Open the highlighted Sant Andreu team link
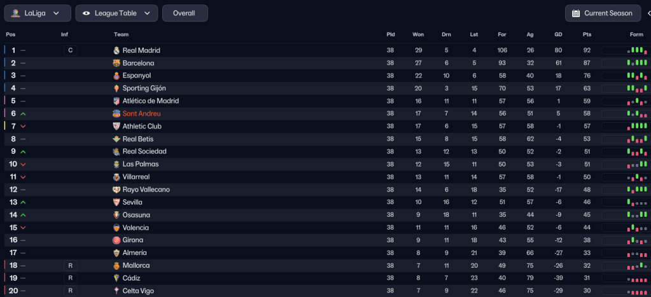 141,114
